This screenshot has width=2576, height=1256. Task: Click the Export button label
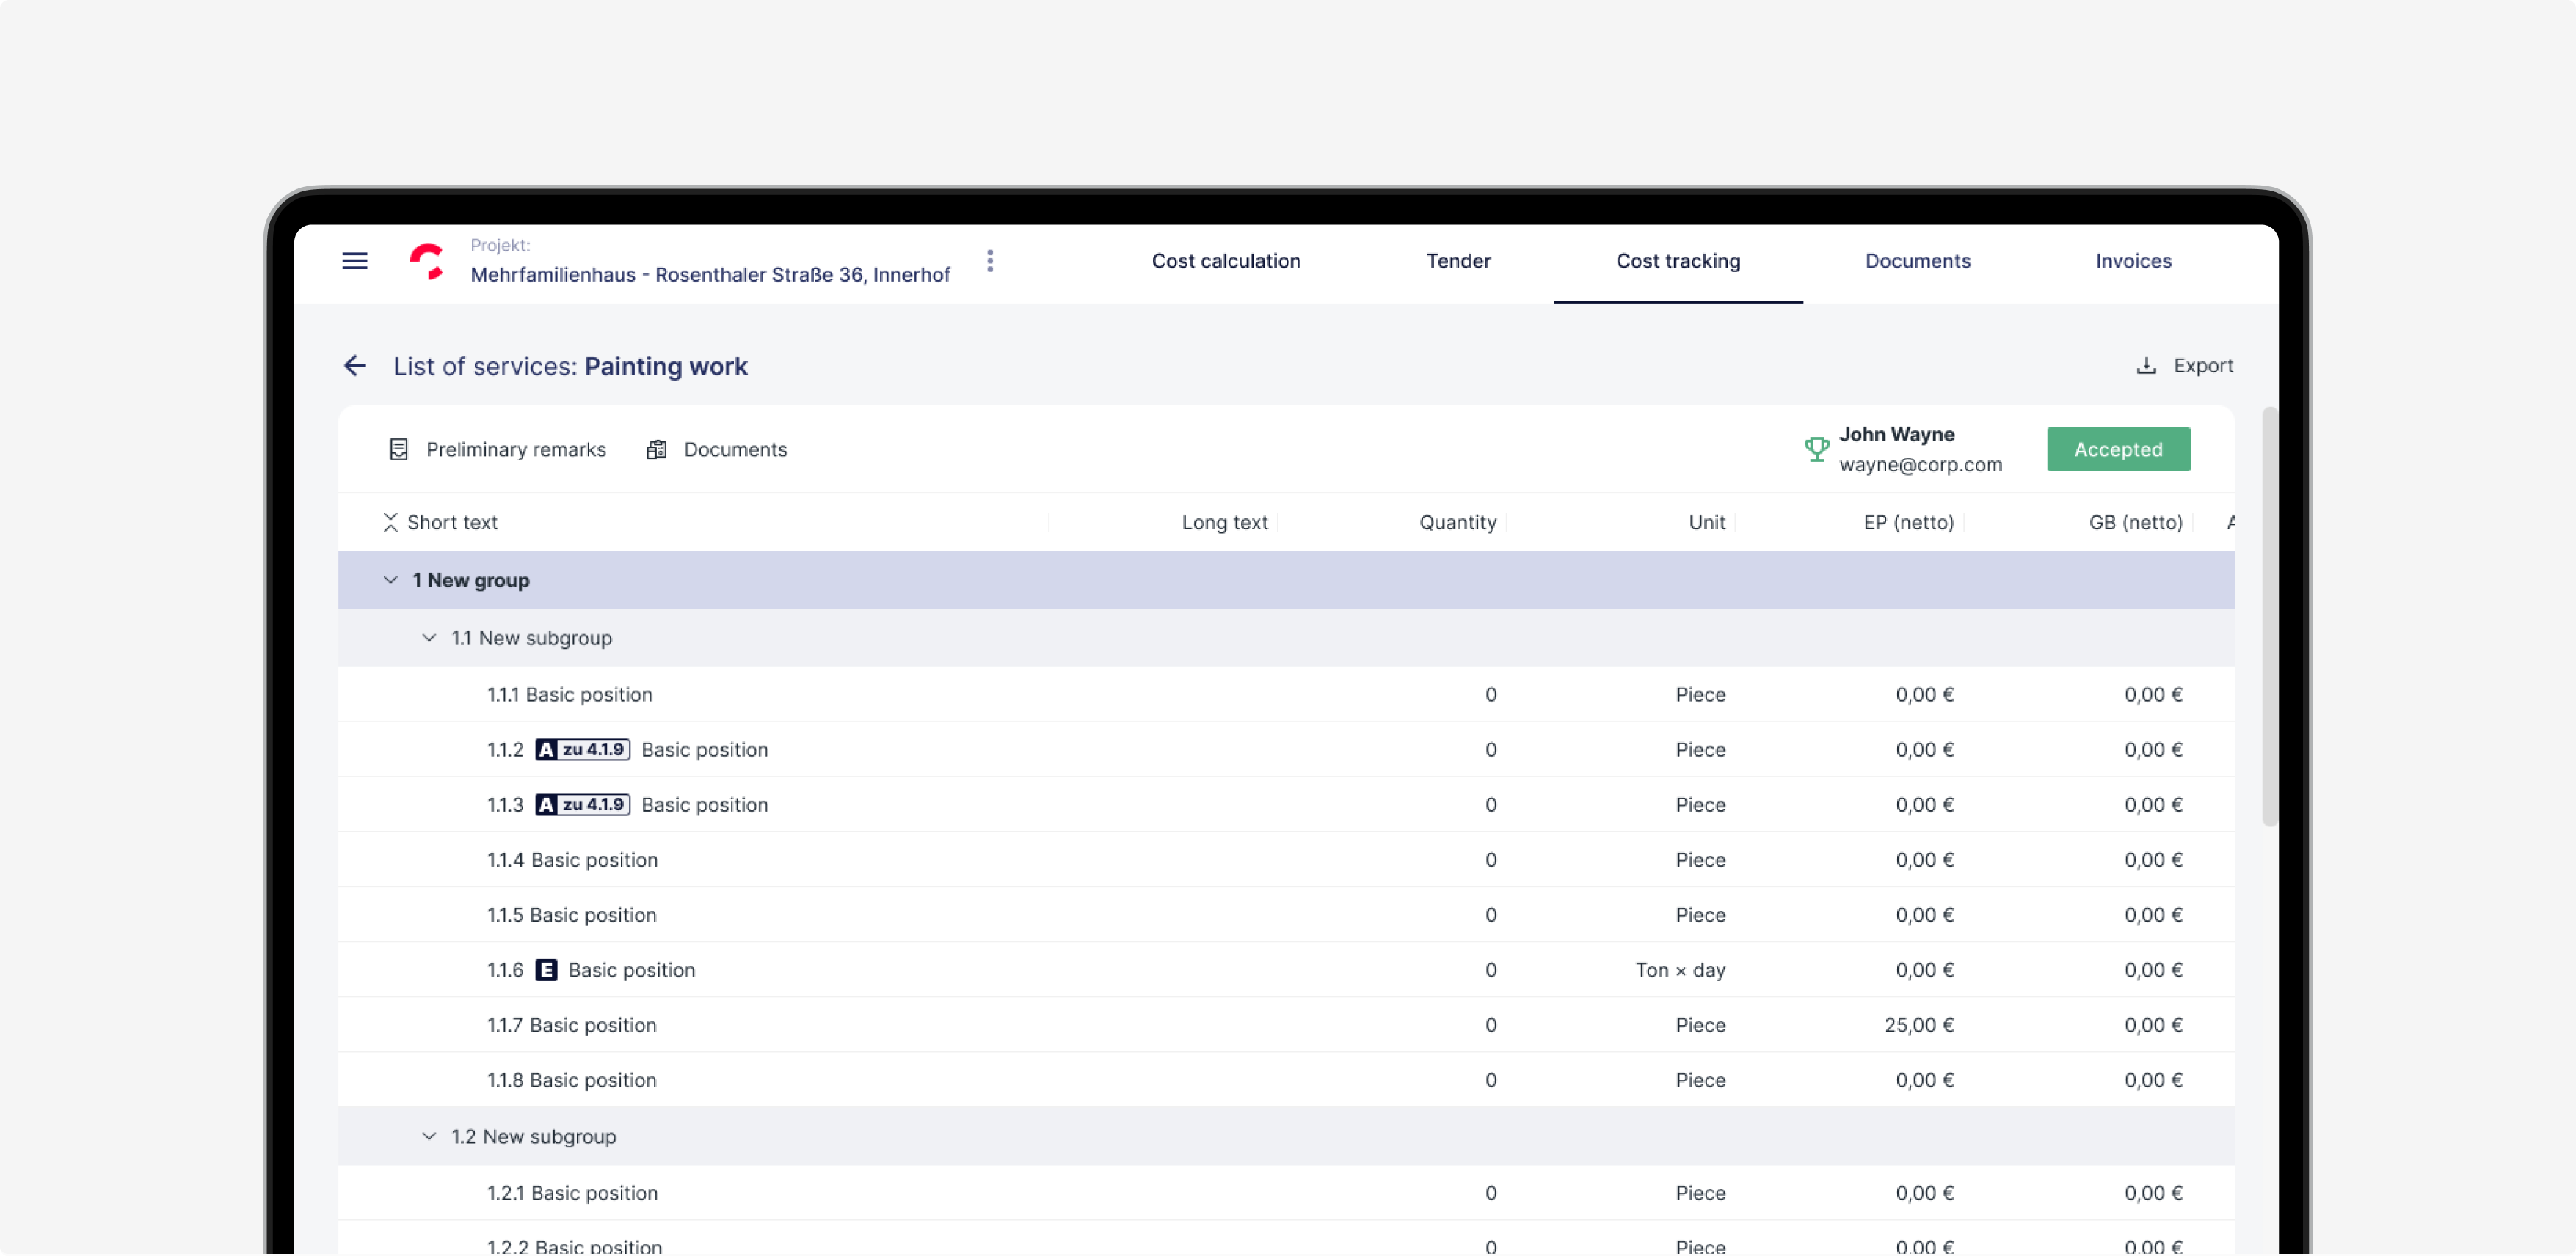tap(2203, 366)
